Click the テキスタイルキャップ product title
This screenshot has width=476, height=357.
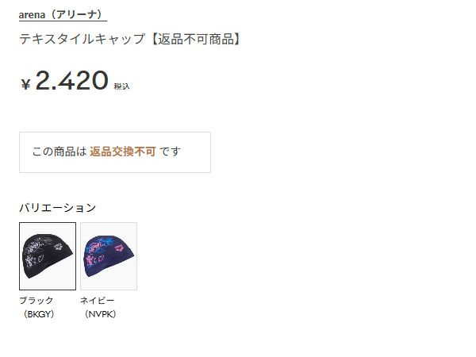[83, 39]
